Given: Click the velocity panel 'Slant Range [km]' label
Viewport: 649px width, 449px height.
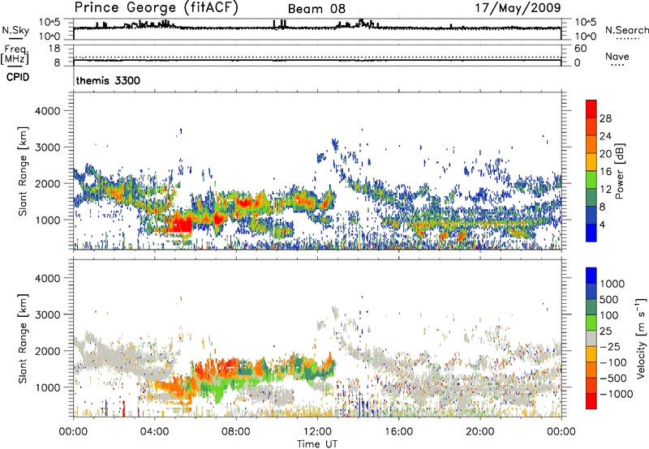Looking at the screenshot, I should (22, 339).
